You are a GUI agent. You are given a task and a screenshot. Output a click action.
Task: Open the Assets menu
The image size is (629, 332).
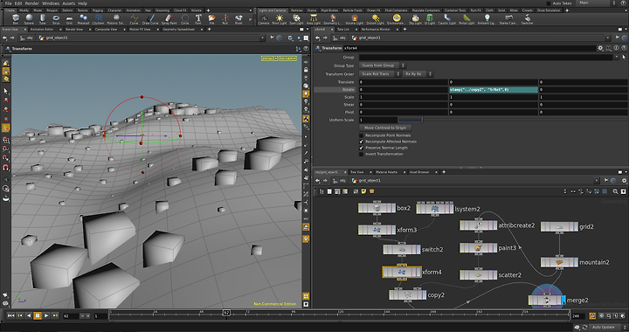pyautogui.click(x=69, y=3)
